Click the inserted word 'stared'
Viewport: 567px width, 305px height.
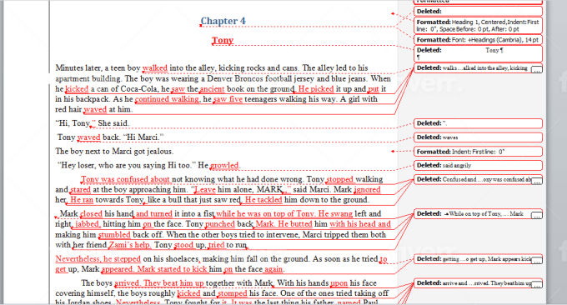point(80,190)
